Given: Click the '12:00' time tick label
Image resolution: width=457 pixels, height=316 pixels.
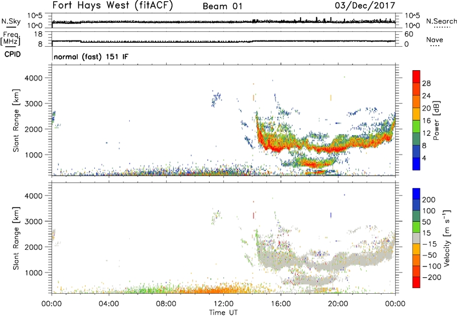Looking at the screenshot, I should point(223,304).
